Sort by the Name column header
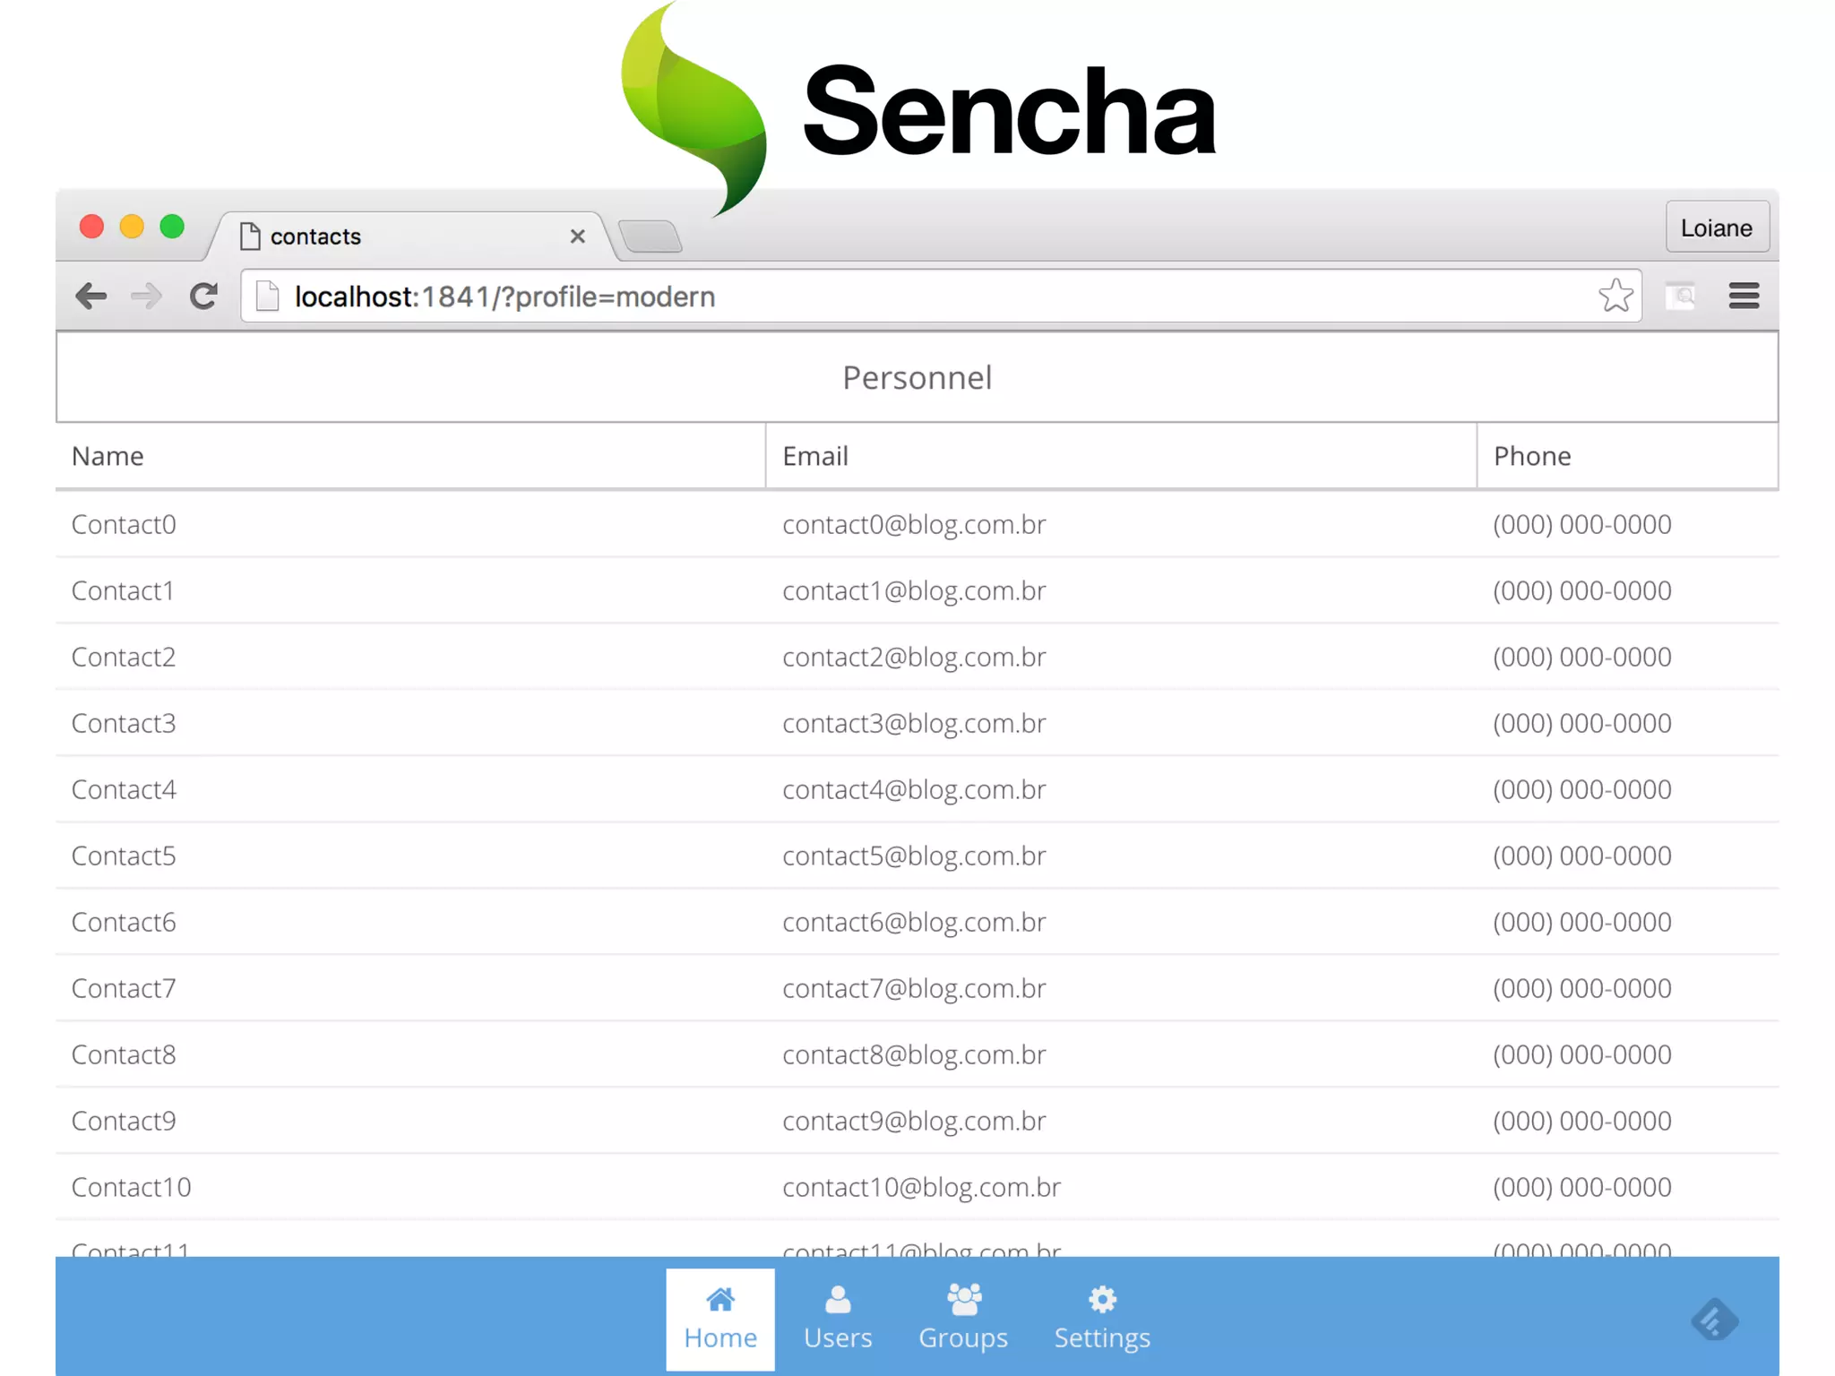 pos(108,456)
